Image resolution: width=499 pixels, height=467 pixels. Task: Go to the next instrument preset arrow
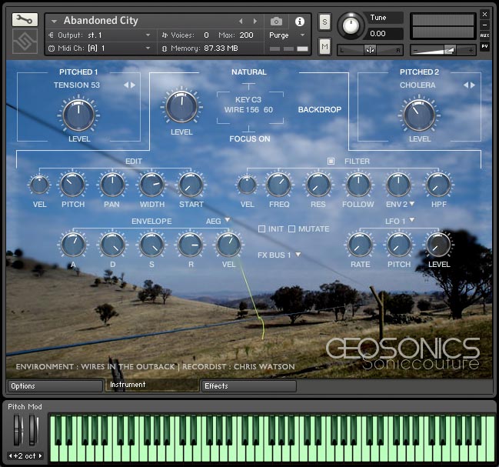click(255, 22)
